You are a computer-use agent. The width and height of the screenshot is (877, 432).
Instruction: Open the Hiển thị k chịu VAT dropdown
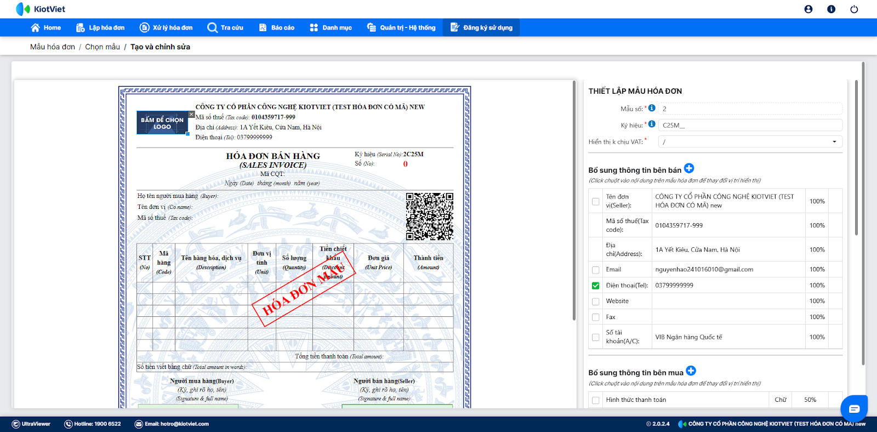pos(750,141)
